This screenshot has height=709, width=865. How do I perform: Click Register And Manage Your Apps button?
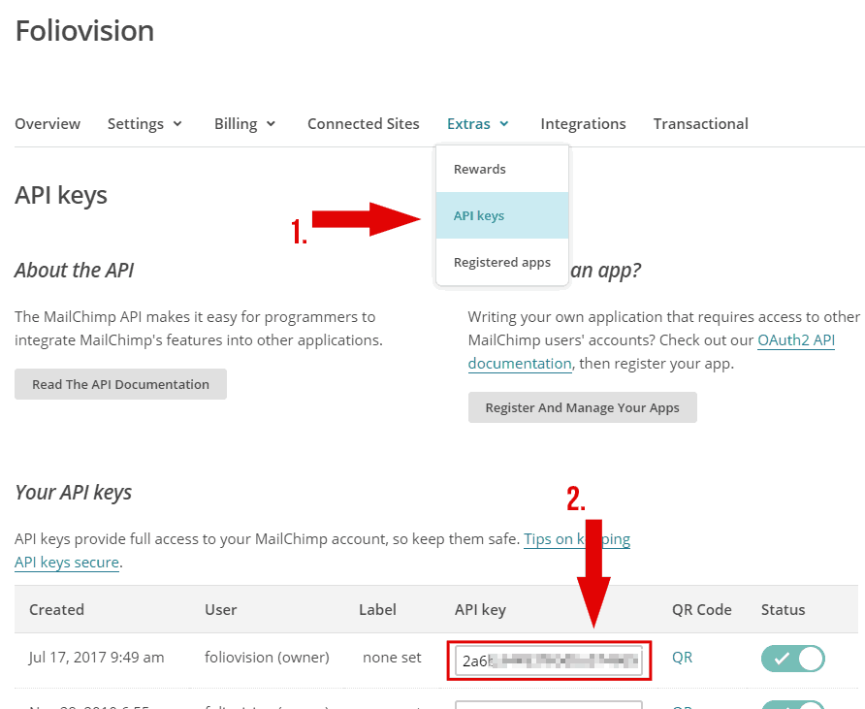point(583,407)
